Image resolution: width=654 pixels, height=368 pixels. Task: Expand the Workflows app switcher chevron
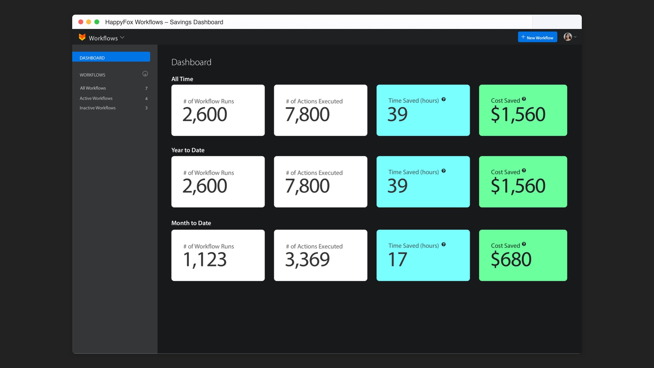coord(122,37)
